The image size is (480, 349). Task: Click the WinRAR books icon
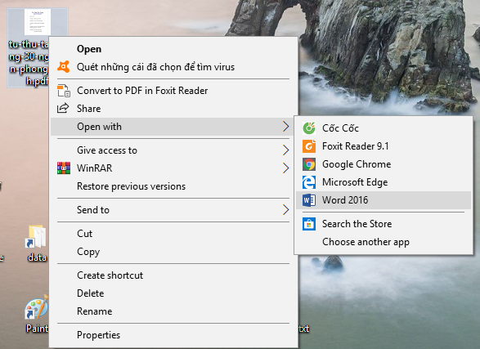tap(64, 168)
